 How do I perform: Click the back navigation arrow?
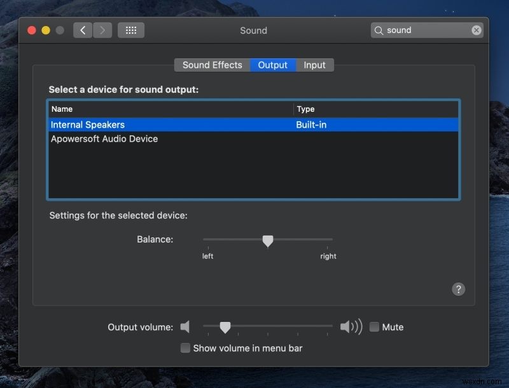click(x=82, y=30)
